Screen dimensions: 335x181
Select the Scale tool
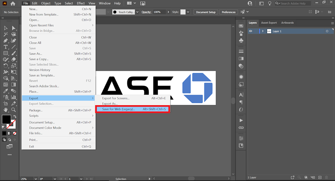(14, 66)
